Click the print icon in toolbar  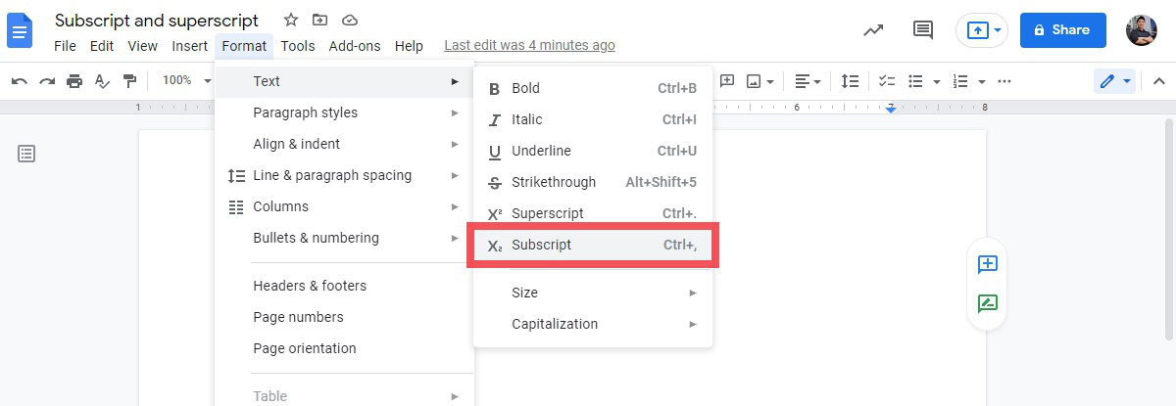(x=74, y=81)
